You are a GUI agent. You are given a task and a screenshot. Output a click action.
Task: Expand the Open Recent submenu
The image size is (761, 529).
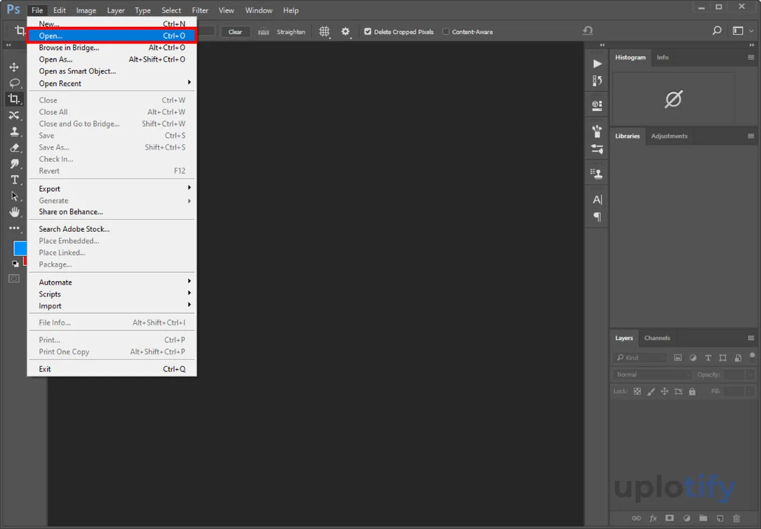112,83
